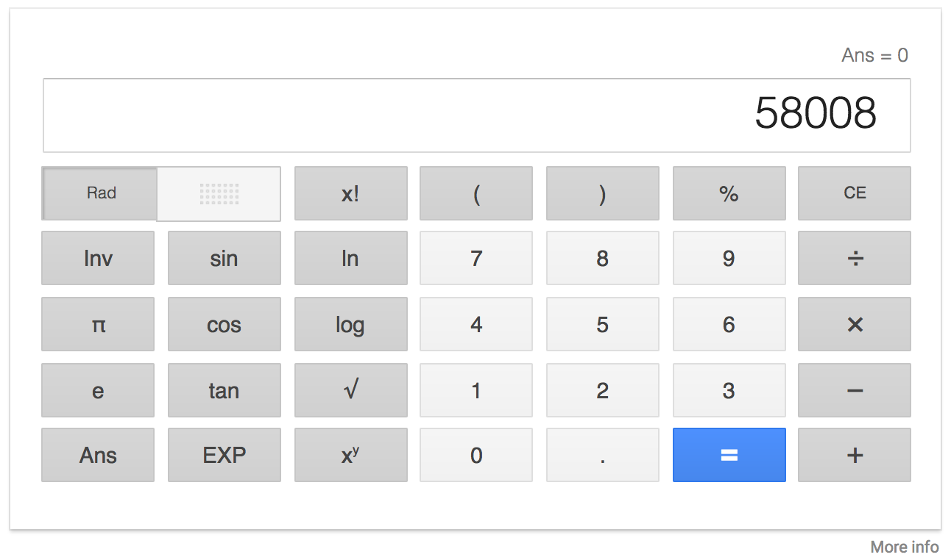Click the percent button
This screenshot has height=560, width=951.
pos(729,193)
